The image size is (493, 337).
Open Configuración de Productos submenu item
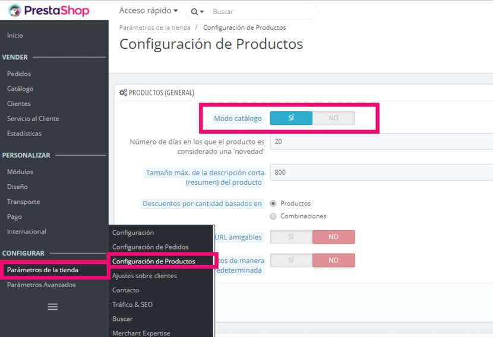pyautogui.click(x=154, y=261)
